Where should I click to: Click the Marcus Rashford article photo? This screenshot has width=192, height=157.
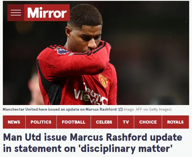tap(96, 53)
